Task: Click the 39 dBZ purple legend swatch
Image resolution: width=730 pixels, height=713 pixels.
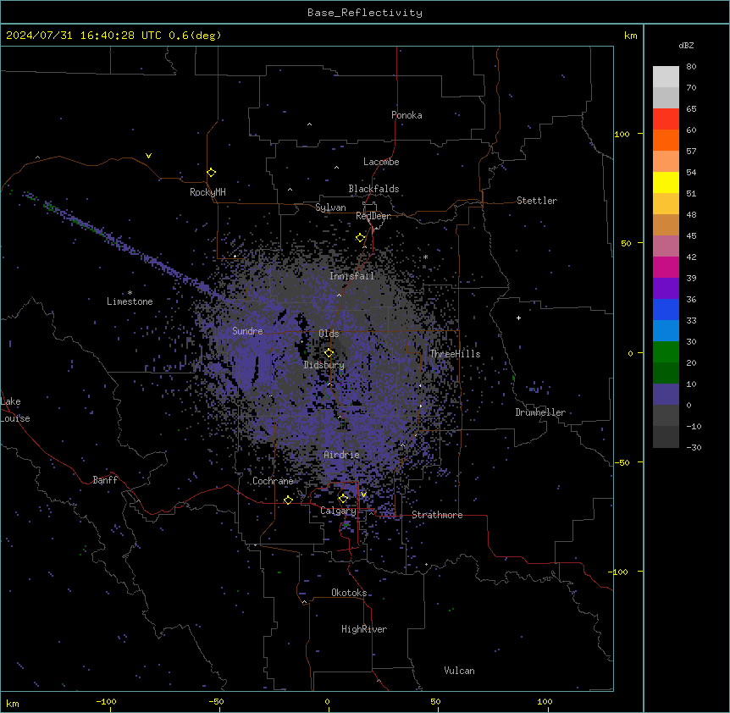Action: pyautogui.click(x=666, y=289)
